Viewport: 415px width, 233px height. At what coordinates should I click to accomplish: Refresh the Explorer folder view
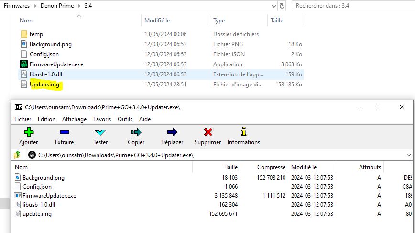(x=282, y=6)
